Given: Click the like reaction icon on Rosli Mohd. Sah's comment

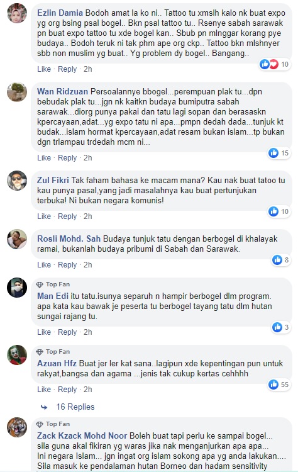Looking at the screenshot, I should (277, 259).
